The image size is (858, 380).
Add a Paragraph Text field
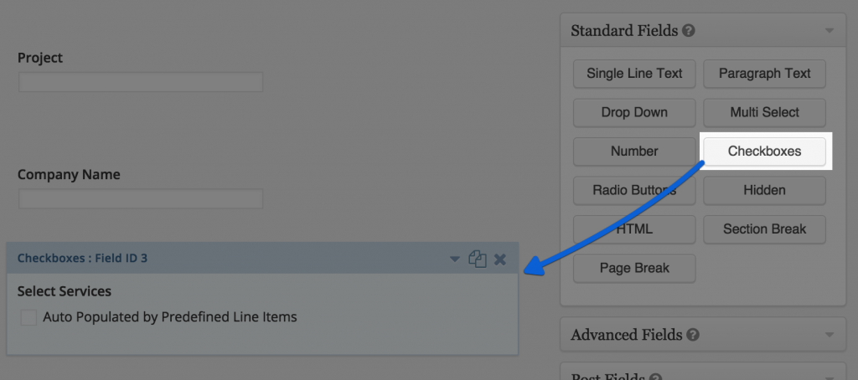[x=764, y=74]
